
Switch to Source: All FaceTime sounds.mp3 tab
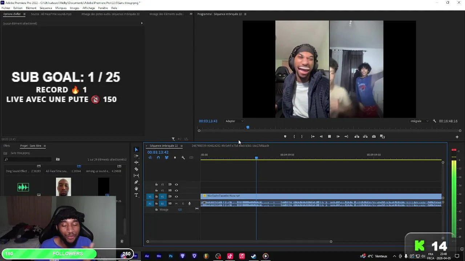[x=51, y=14]
